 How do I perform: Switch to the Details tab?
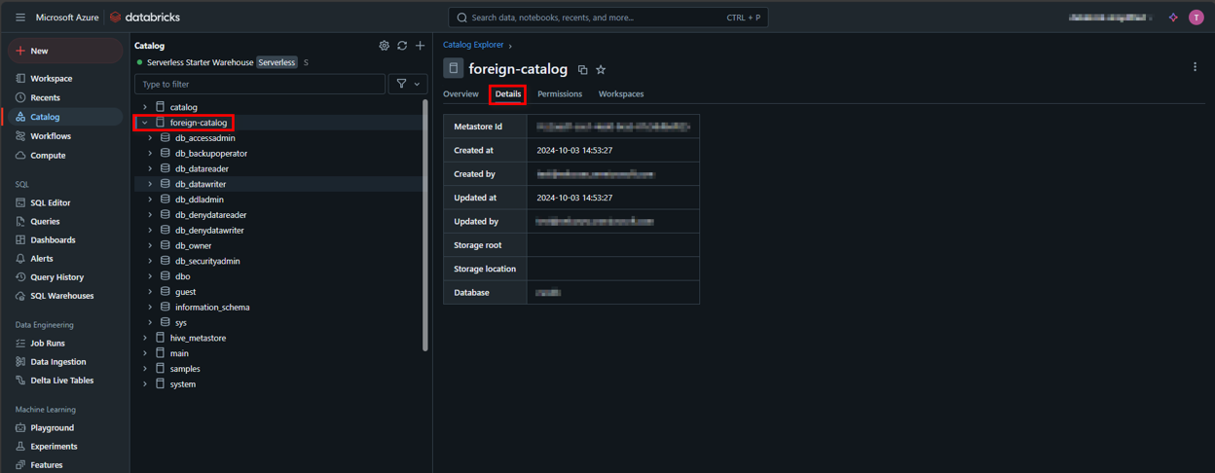pos(508,94)
